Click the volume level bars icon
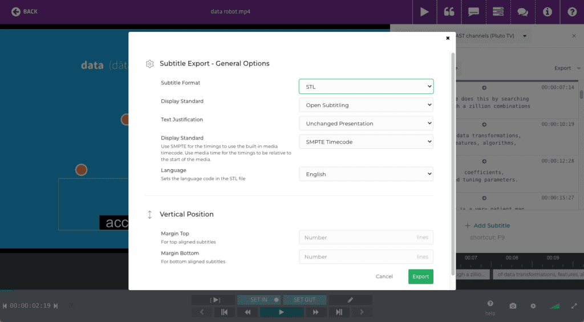Screen dimensions: 584x322 coord(555,306)
